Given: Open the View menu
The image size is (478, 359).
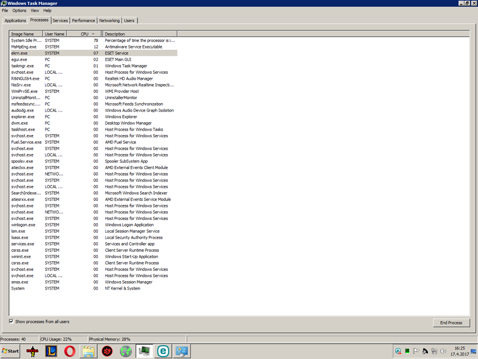Looking at the screenshot, I should click(35, 10).
